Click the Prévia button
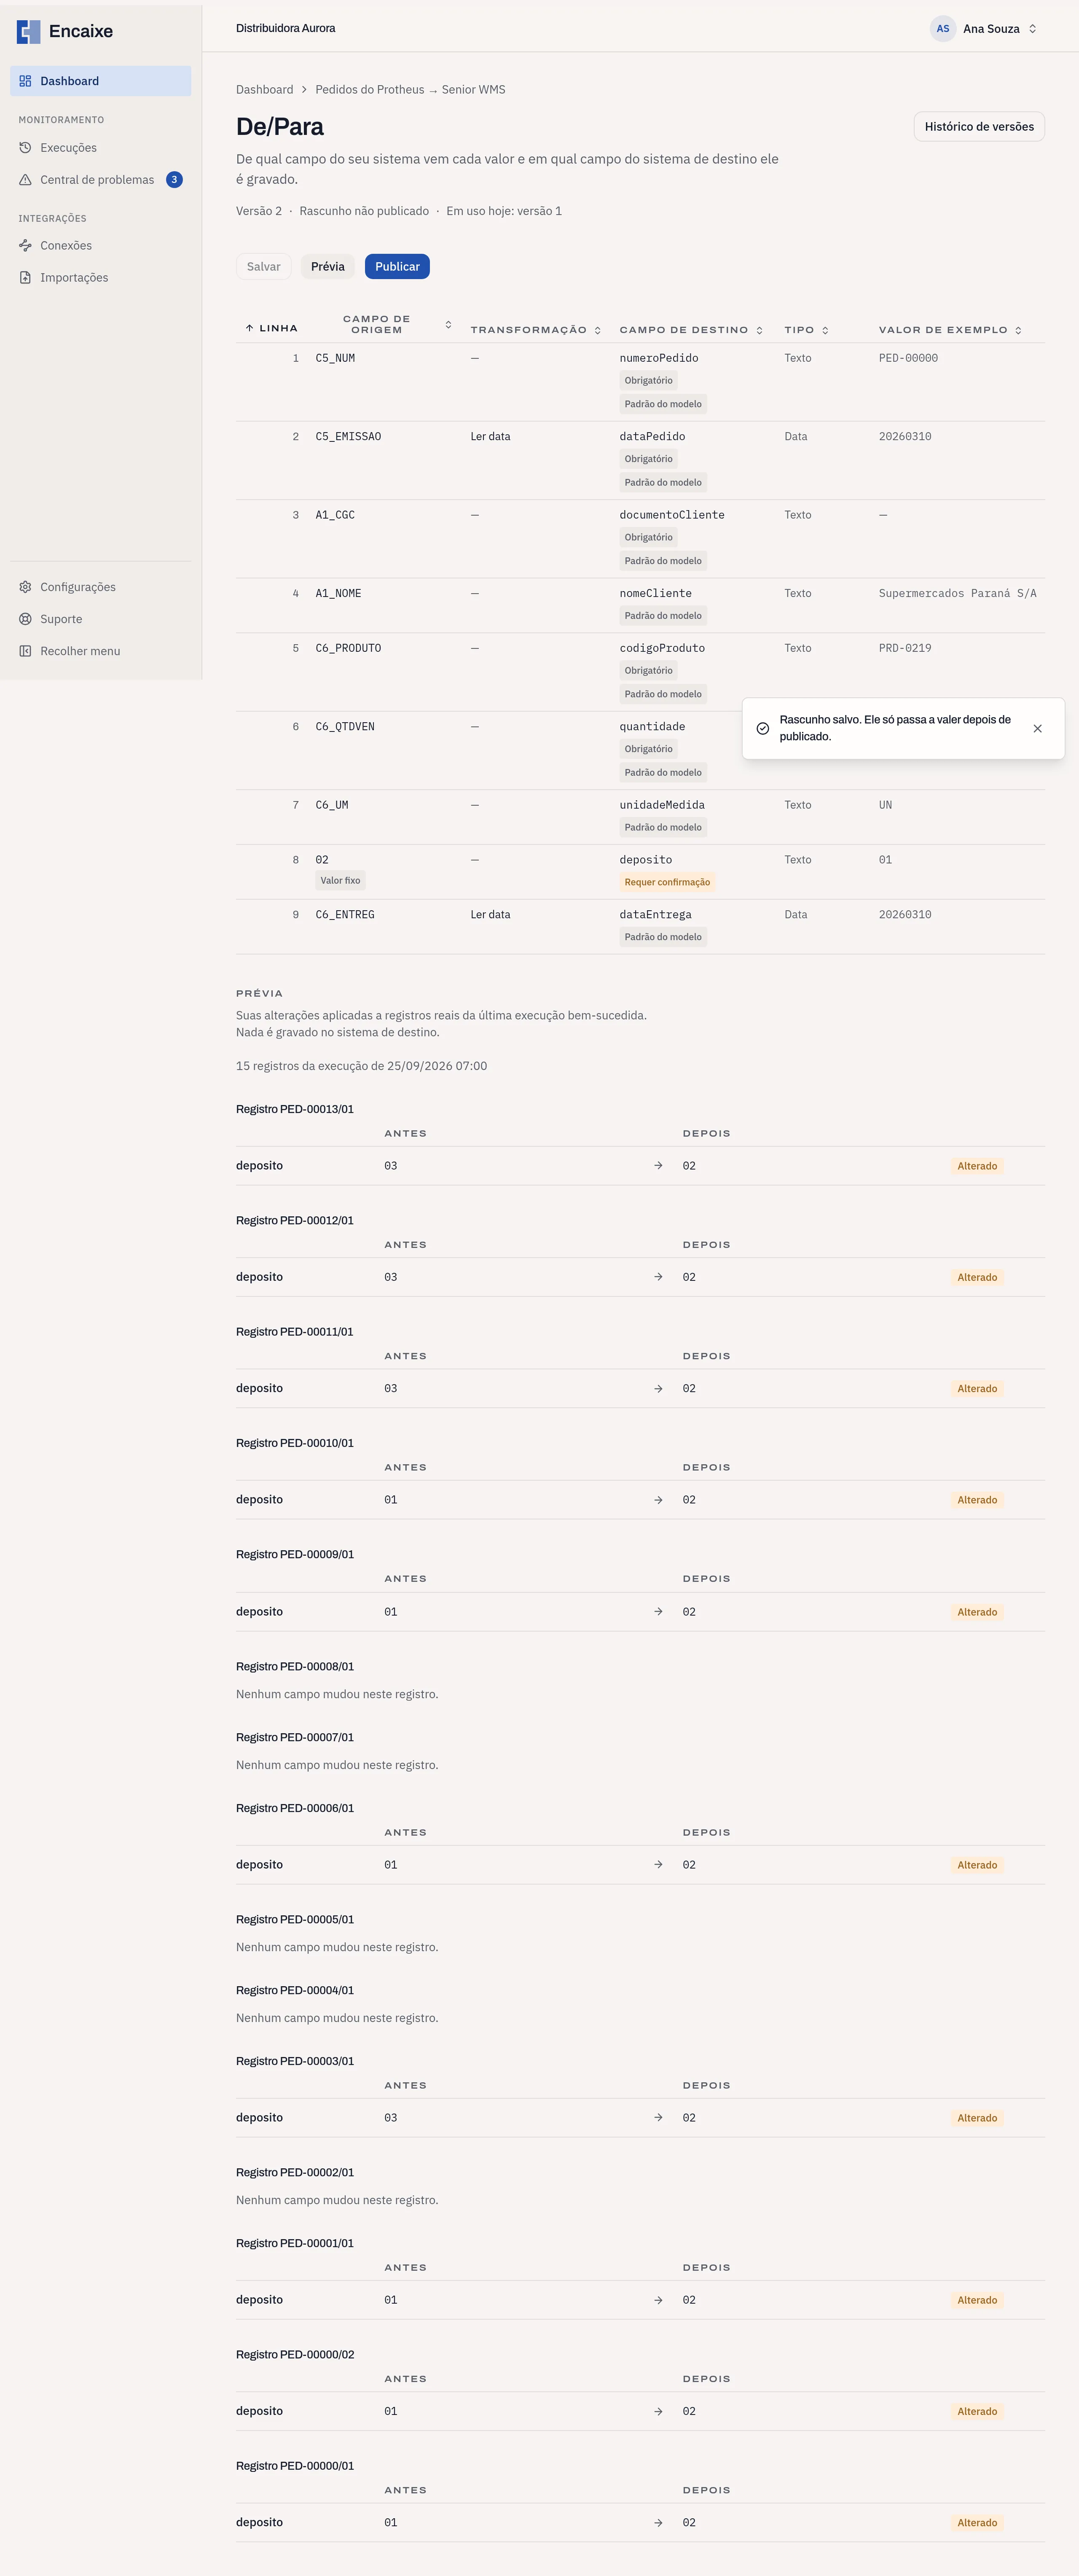The width and height of the screenshot is (1079, 2576). tap(327, 267)
